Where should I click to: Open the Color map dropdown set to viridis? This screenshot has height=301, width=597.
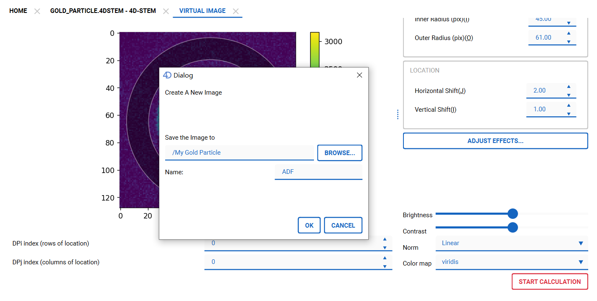click(512, 262)
